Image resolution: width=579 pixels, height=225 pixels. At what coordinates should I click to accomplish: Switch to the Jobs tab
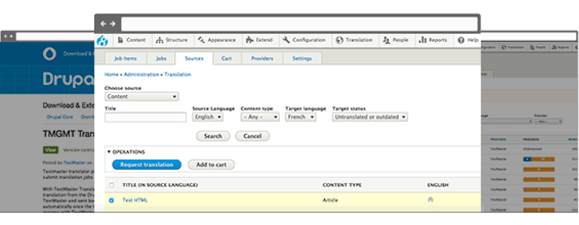pyautogui.click(x=161, y=59)
